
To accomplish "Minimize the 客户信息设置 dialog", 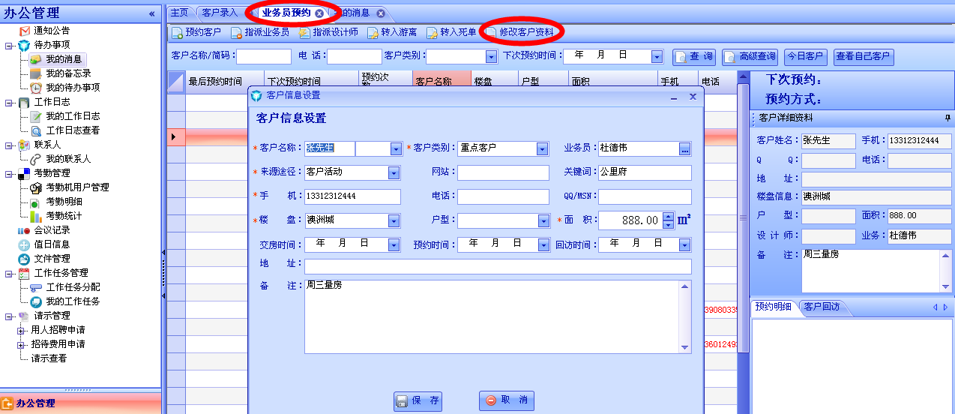I will pos(674,97).
